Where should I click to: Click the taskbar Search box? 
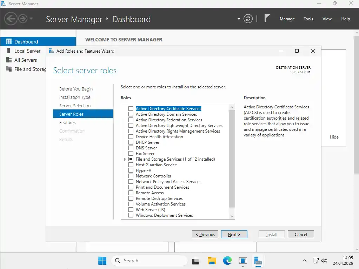(x=149, y=261)
